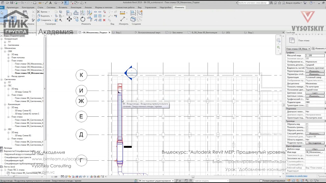Click 'Изменить...' button for Секущий диапазон
This screenshot has width=326, height=183.
click(315, 134)
